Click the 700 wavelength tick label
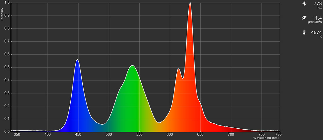This screenshot has height=140, width=323. coord(231,134)
